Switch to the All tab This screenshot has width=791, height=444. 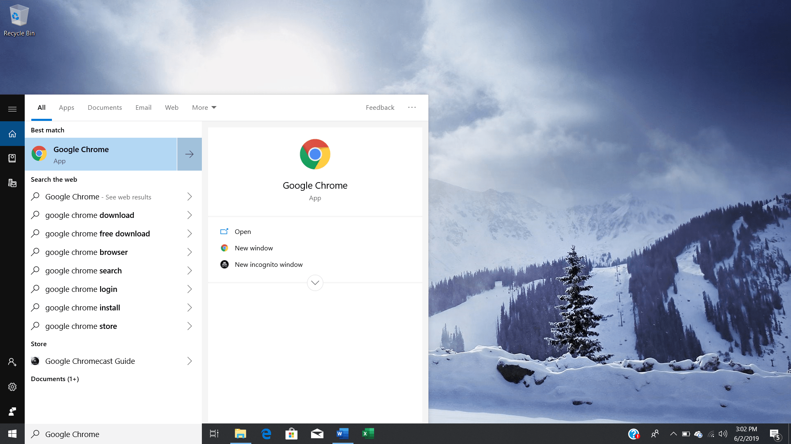42,108
